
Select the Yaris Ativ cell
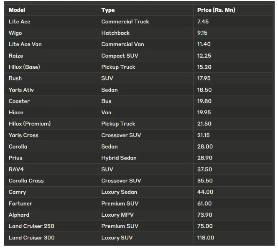point(21,90)
